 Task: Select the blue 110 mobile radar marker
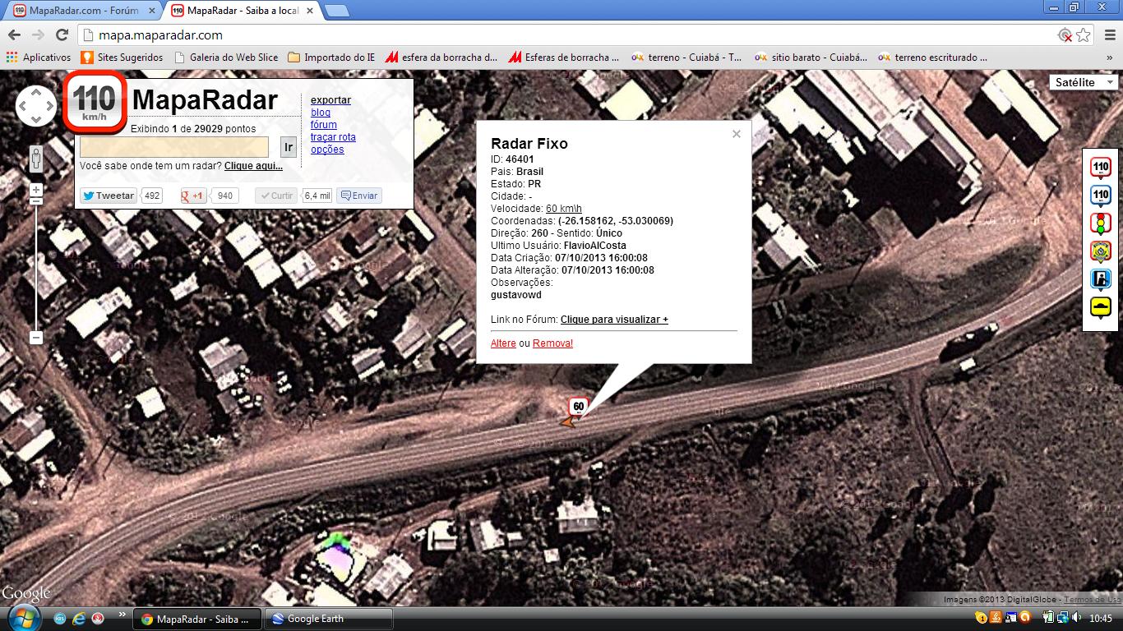pyautogui.click(x=1100, y=196)
